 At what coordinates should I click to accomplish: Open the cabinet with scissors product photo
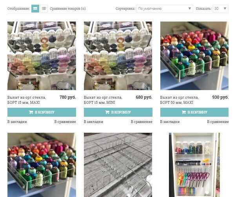tap(194, 165)
